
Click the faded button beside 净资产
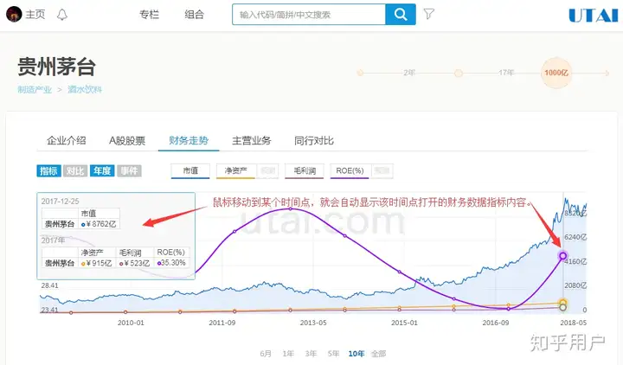pos(267,170)
